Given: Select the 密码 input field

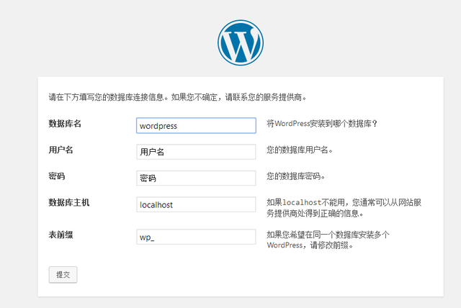Looking at the screenshot, I should click(196, 178).
